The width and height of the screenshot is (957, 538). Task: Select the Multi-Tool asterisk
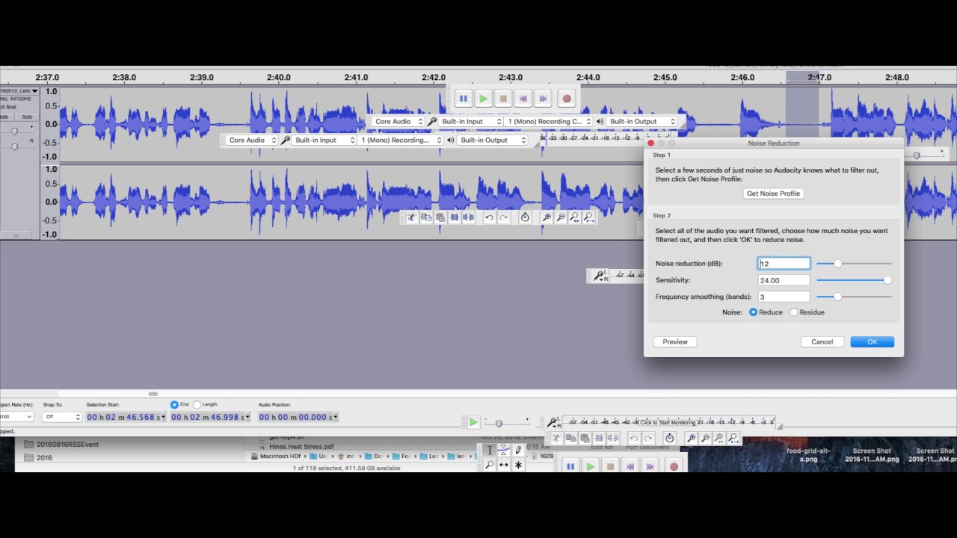pos(518,465)
